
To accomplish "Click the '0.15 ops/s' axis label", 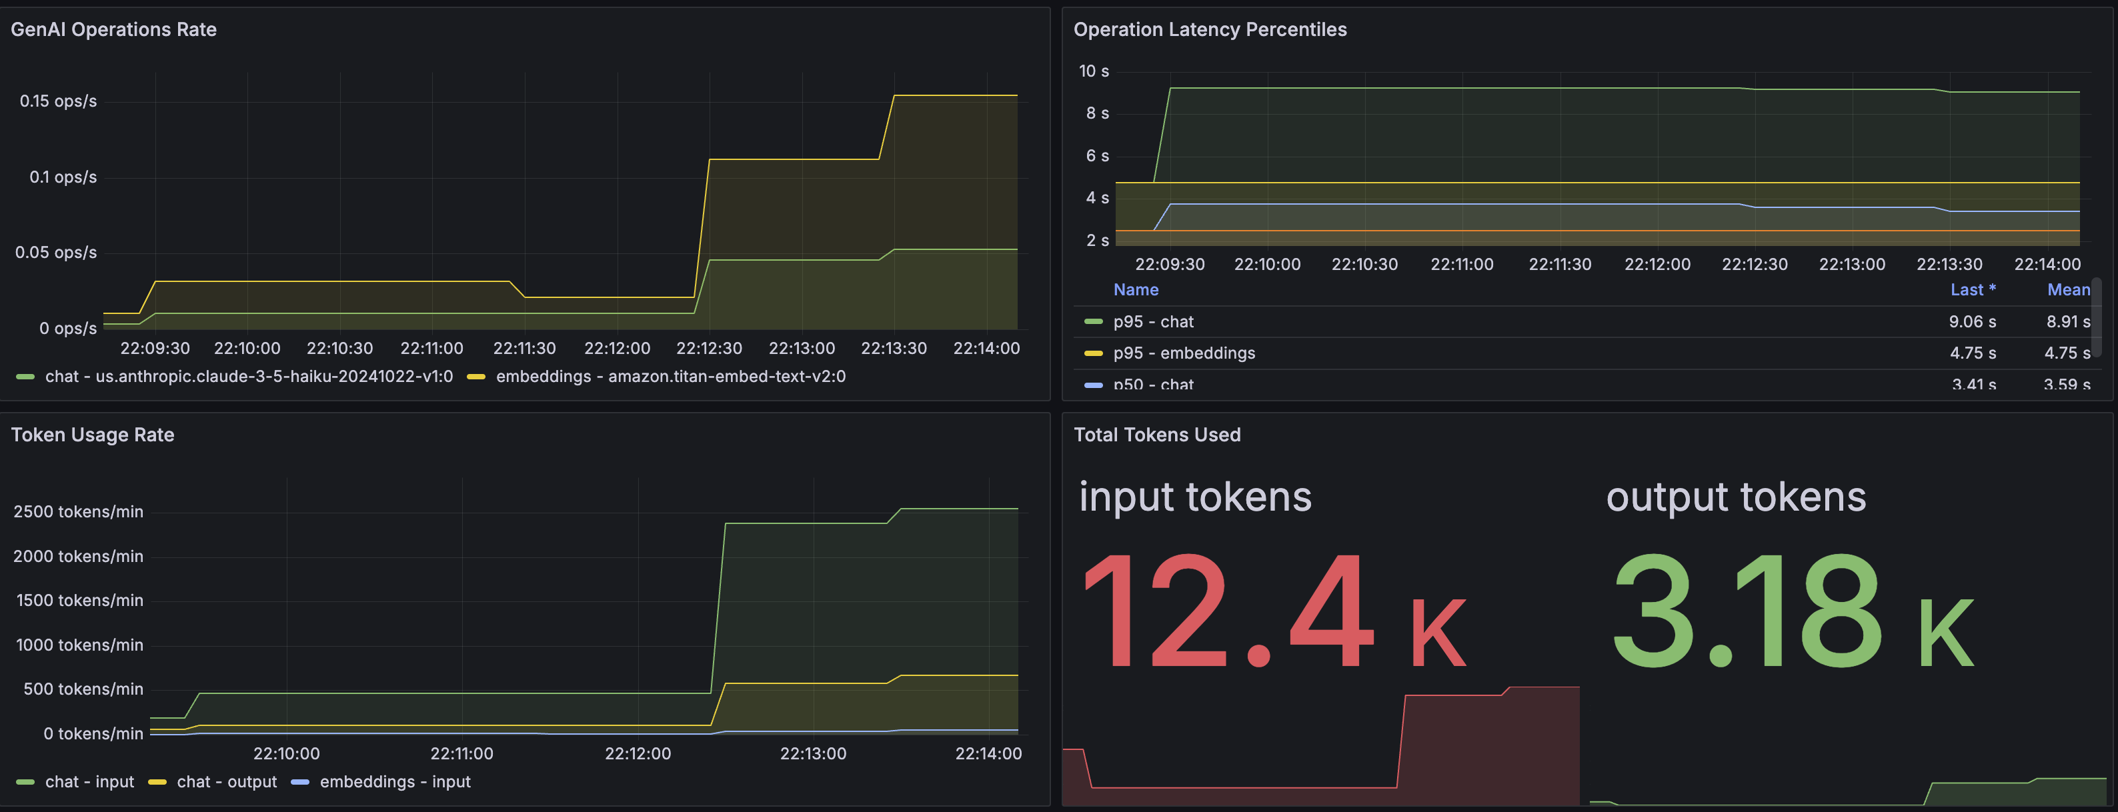I will (59, 101).
